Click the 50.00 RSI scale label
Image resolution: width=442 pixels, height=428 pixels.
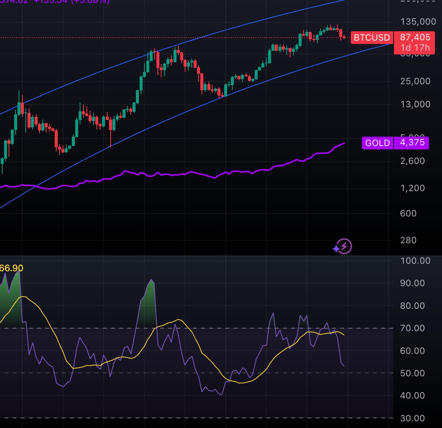pos(413,373)
